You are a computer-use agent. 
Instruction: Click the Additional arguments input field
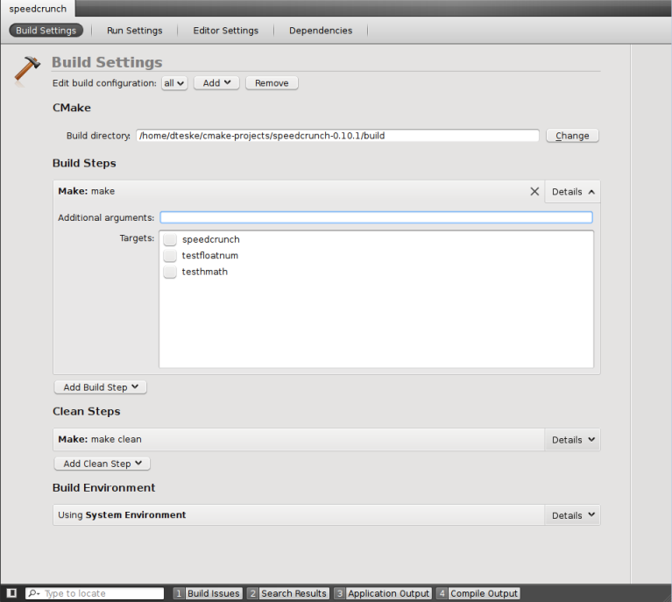coord(376,217)
